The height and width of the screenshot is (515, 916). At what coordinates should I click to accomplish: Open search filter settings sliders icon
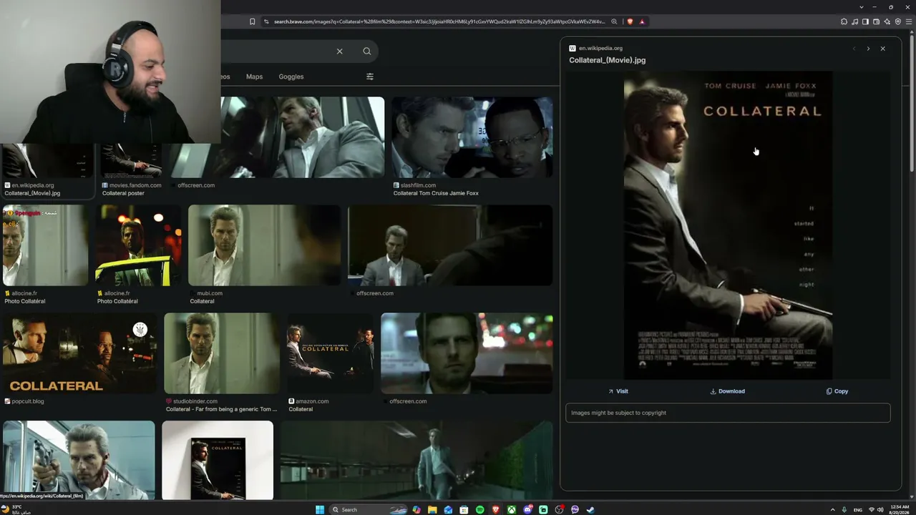coord(370,77)
